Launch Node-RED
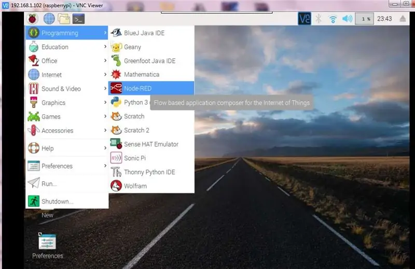 coord(151,88)
